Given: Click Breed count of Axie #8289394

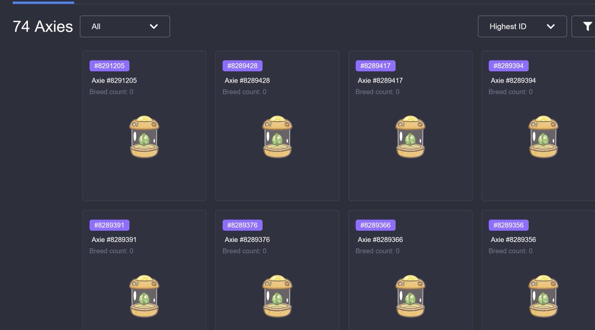Looking at the screenshot, I should (511, 92).
